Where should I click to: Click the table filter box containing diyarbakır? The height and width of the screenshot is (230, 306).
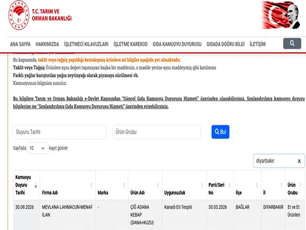pos(279,161)
